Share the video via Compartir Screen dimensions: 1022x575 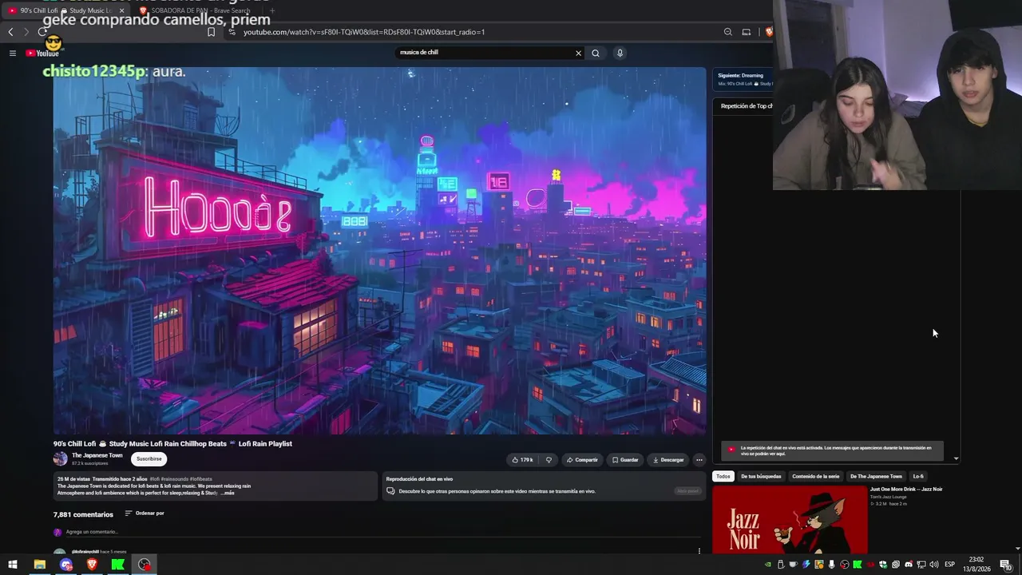point(582,460)
